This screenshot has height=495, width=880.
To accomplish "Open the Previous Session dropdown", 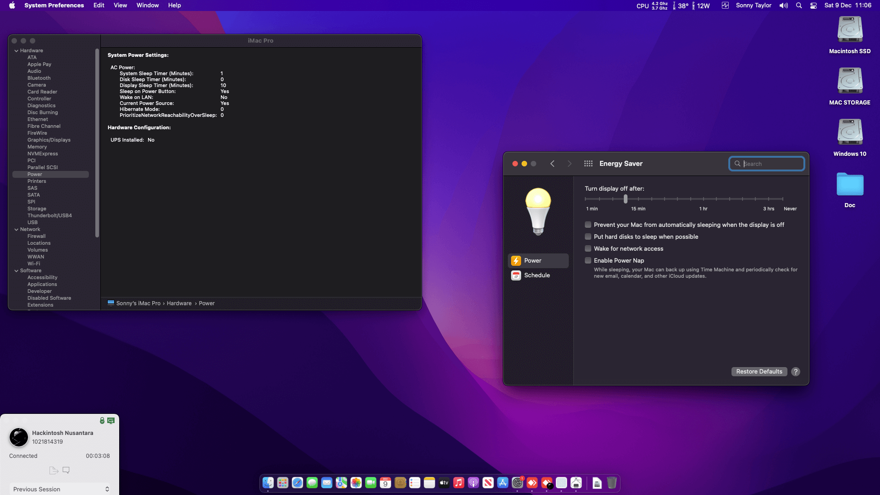I will pos(60,489).
